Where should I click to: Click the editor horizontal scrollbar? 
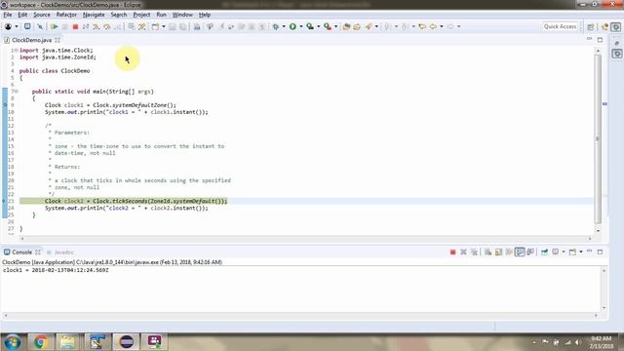(305, 238)
